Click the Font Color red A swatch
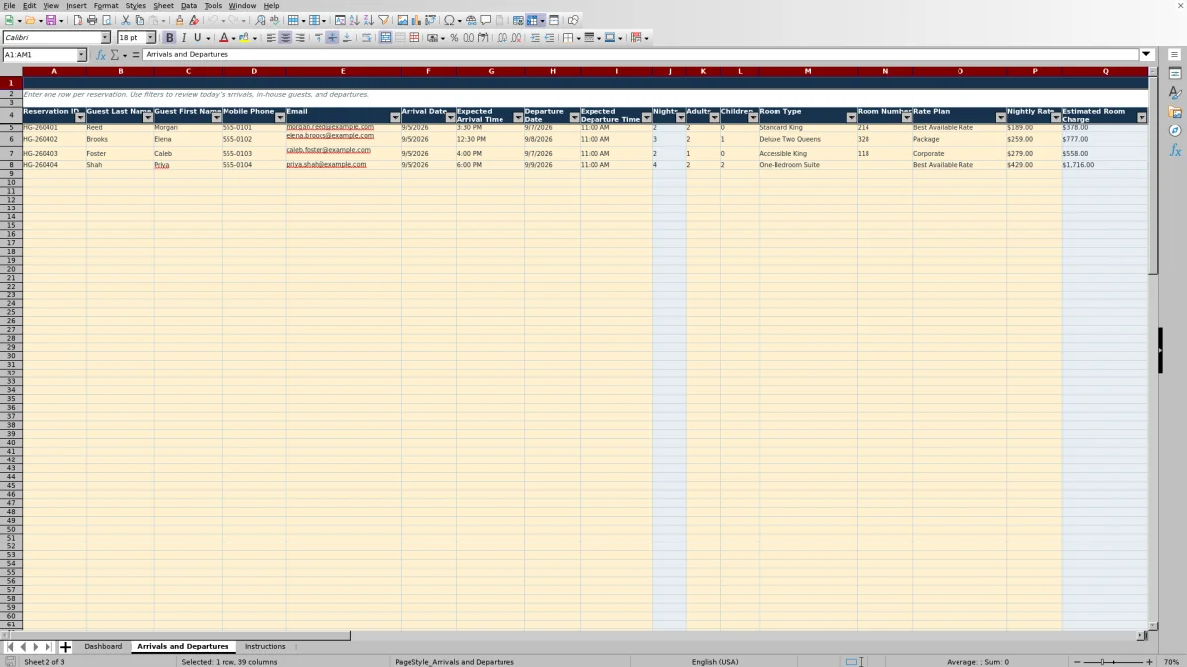 tap(223, 38)
